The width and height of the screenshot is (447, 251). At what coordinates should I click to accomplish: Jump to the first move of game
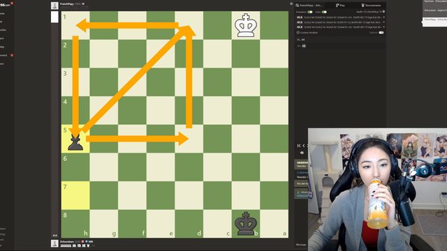point(299,146)
